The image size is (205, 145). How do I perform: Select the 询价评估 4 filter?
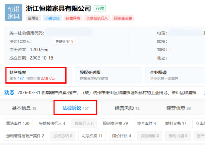(122, 136)
